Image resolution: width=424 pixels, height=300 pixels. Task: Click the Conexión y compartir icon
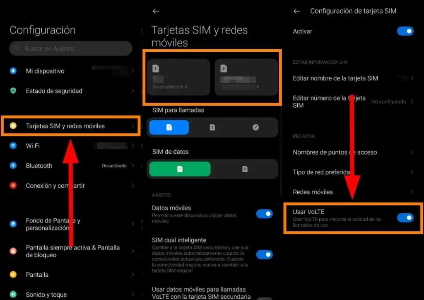coord(13,186)
